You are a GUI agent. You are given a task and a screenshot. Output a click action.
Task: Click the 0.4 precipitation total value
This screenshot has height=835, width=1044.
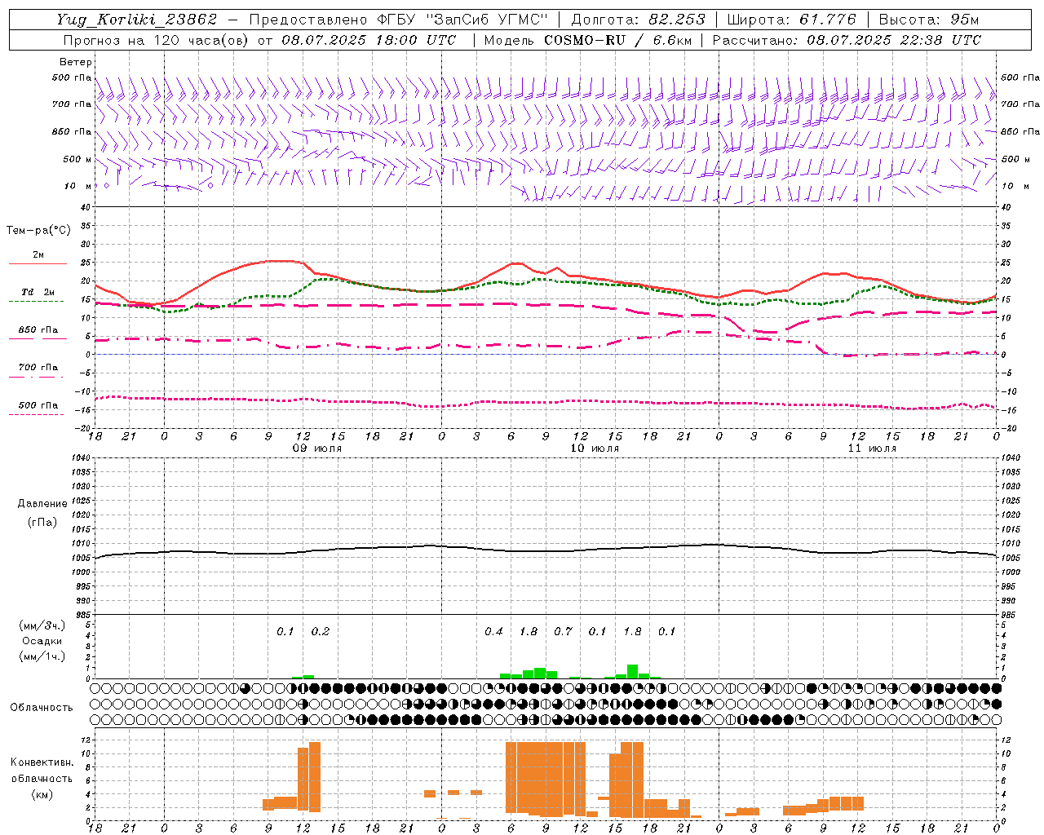pos(493,631)
